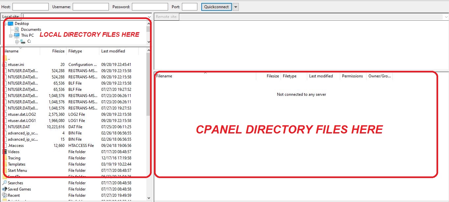Click the local file list scroll-down arrow
Image resolution: width=449 pixels, height=202 pixels.
point(149,198)
